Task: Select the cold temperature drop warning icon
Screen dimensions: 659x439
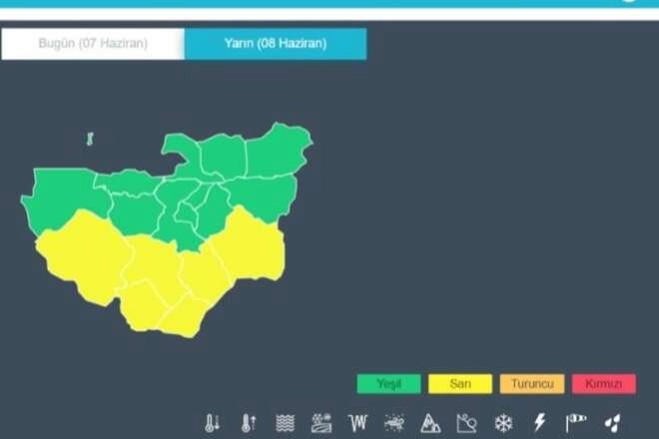Action: tap(212, 423)
